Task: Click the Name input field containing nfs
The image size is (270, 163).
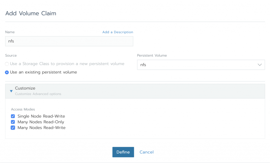Action: click(x=69, y=41)
